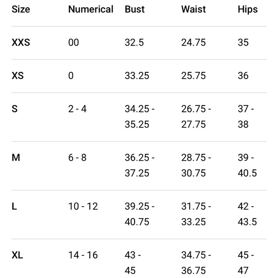Click the 31.75 - 33.25 waist measurement

(x=196, y=214)
